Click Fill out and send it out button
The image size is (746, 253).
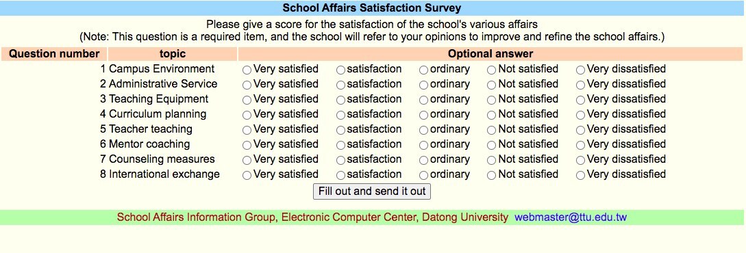point(372,191)
